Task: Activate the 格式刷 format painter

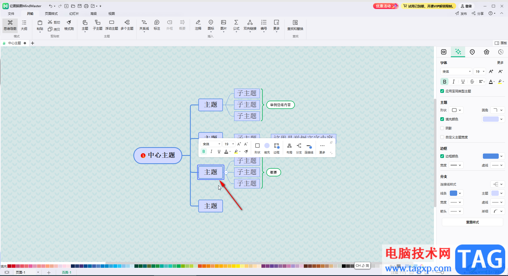Action: tap(69, 25)
